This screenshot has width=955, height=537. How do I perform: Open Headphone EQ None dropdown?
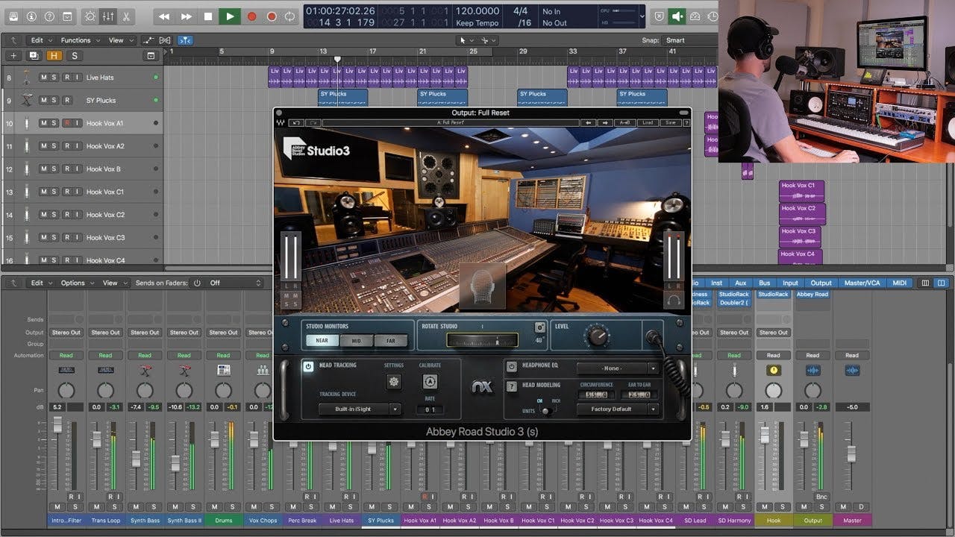coord(618,368)
